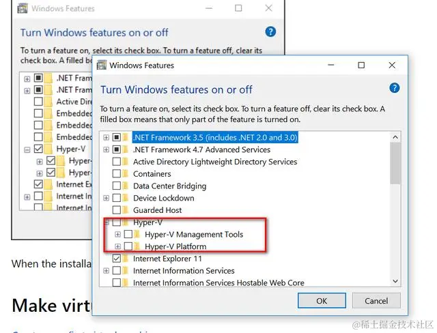
Task: Check the Hyper-V Management Tools checkbox
Action: point(128,235)
